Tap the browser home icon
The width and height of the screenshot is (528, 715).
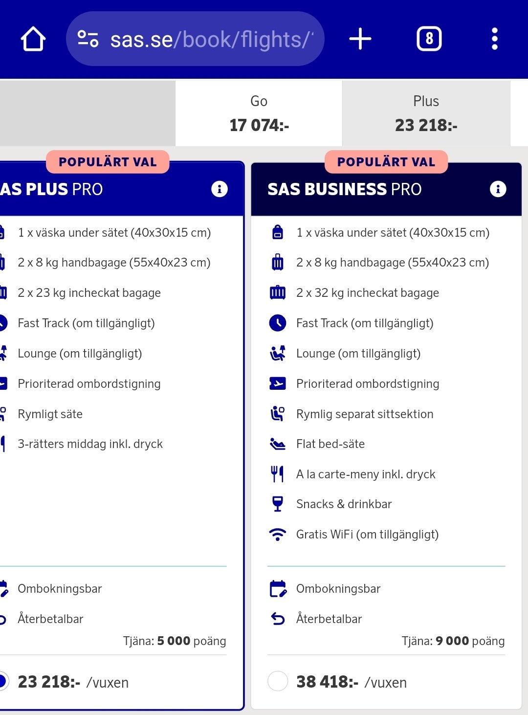[x=33, y=39]
